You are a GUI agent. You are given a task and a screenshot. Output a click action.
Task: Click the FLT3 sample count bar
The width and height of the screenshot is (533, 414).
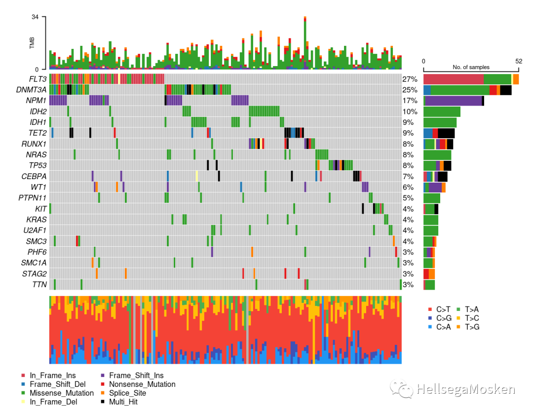pyautogui.click(x=471, y=79)
